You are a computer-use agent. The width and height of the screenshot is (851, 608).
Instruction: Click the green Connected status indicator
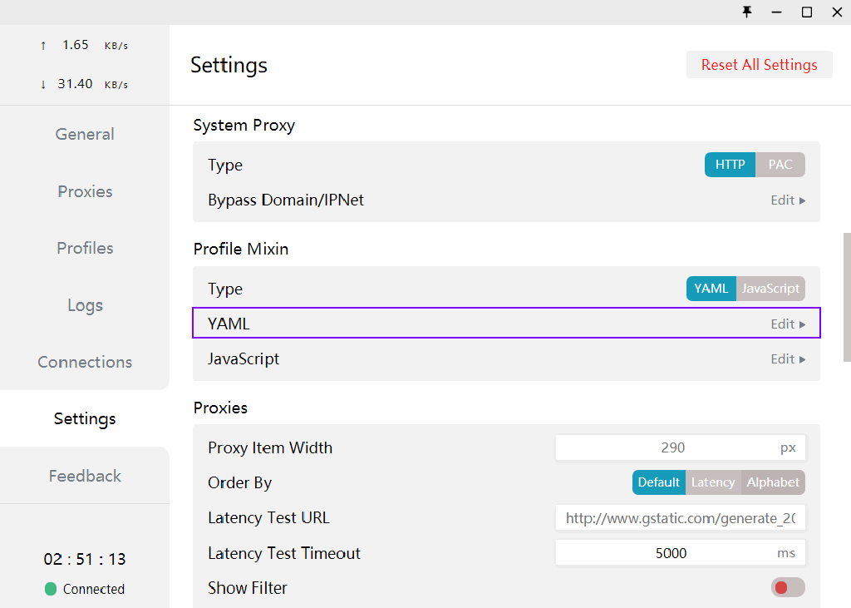coord(51,589)
